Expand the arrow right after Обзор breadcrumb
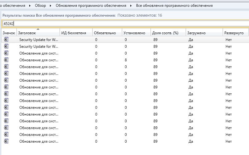 (51, 6)
